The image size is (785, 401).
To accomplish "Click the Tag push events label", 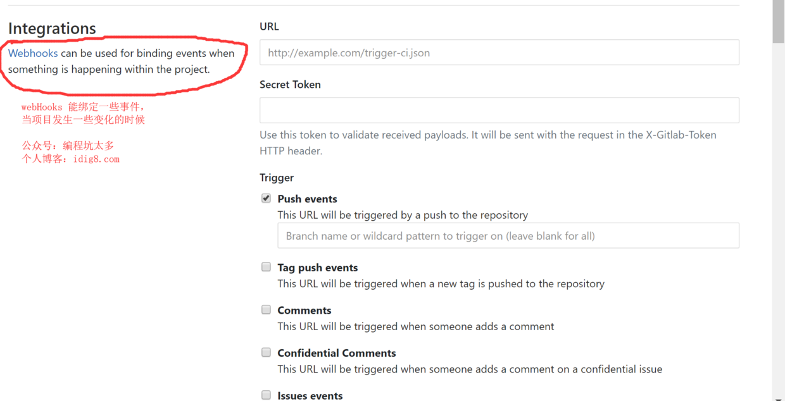I will point(317,268).
